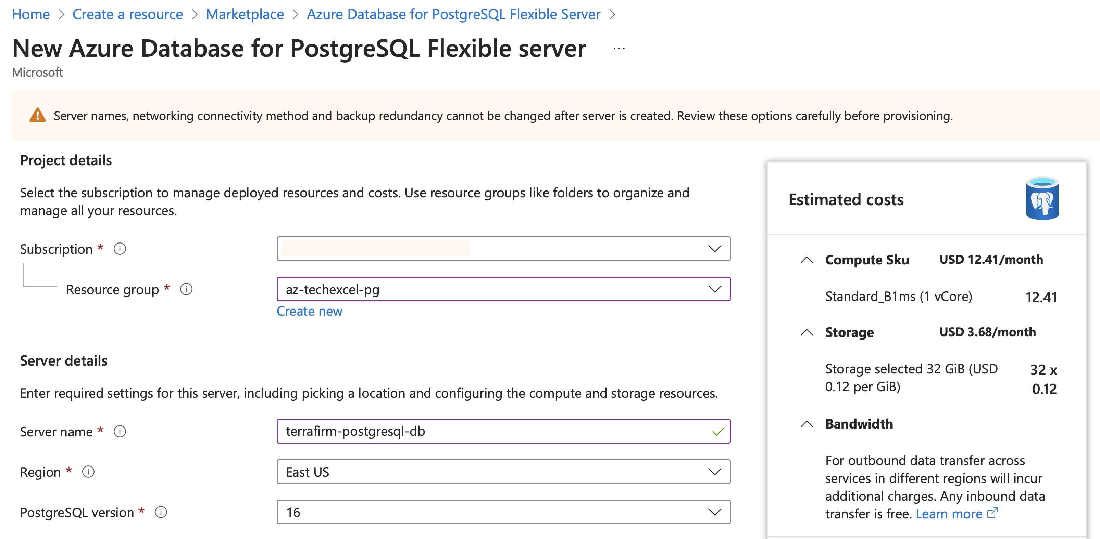Go to Home breadcrumb

coord(31,14)
